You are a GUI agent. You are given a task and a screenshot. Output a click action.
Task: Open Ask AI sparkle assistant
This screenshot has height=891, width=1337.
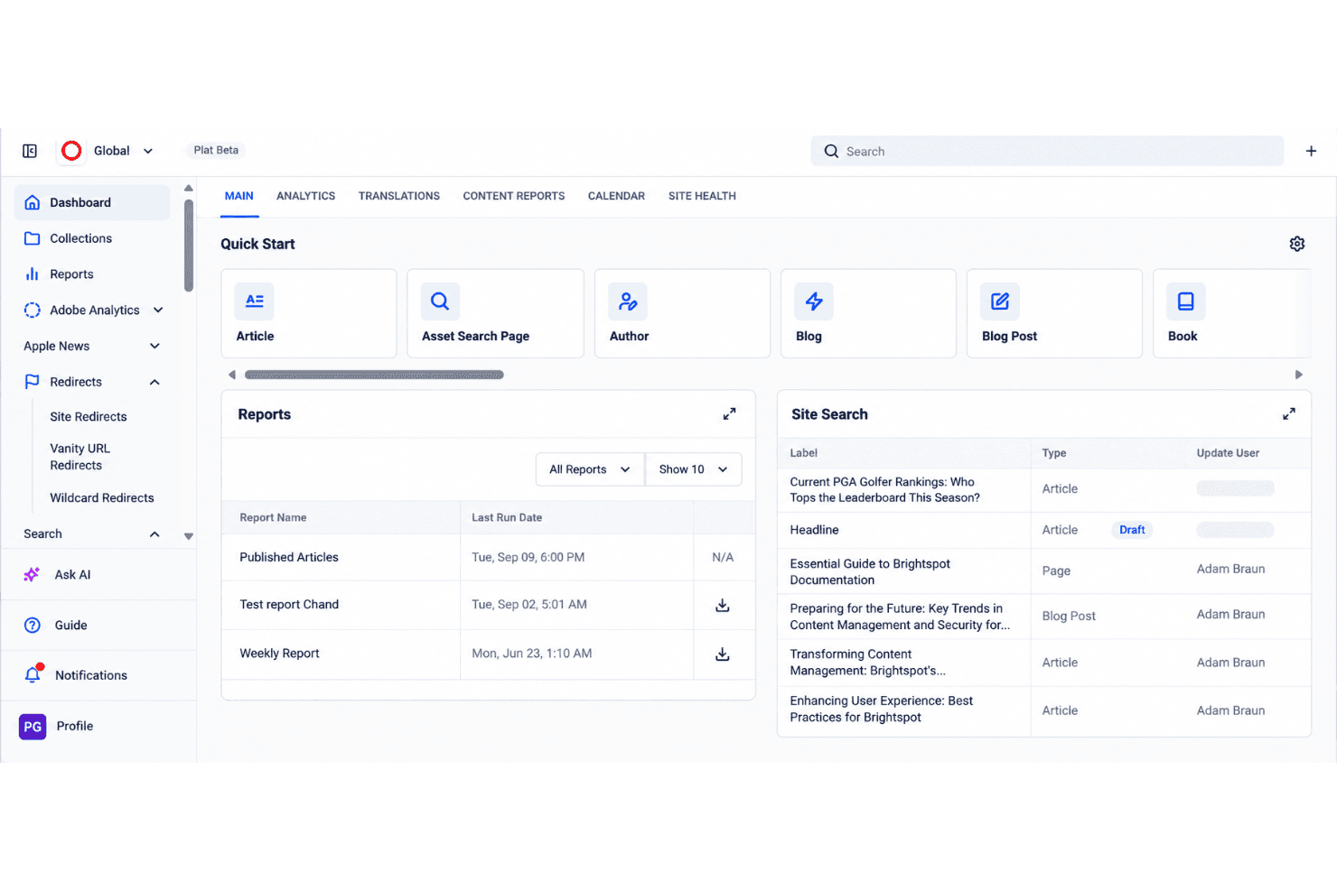pos(32,574)
